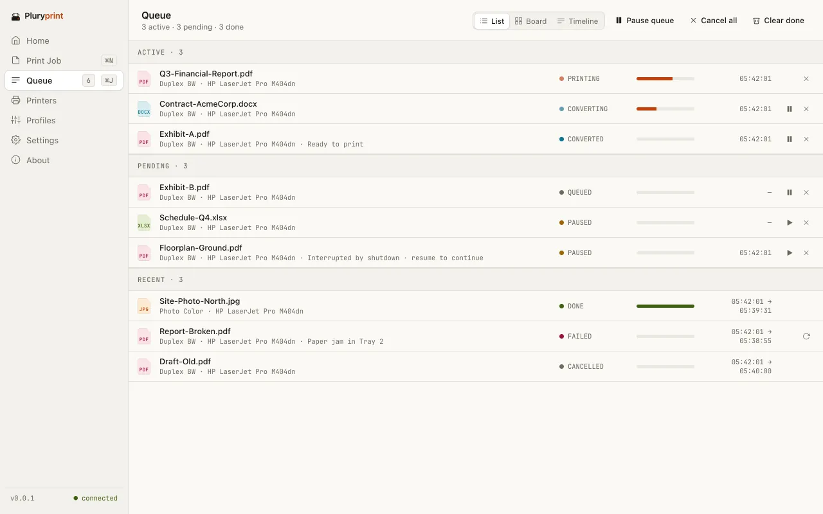
Task: Switch to the Board view tab
Action: tap(530, 21)
